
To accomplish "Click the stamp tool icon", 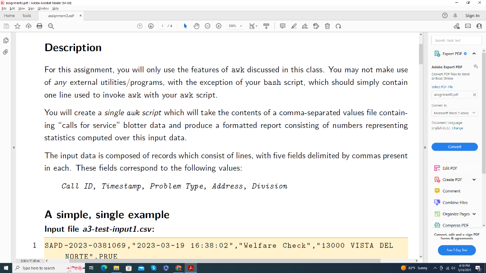I will point(316,27).
